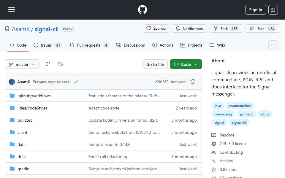
Task: Open the client folder icon
Action: pyautogui.click(x=12, y=132)
